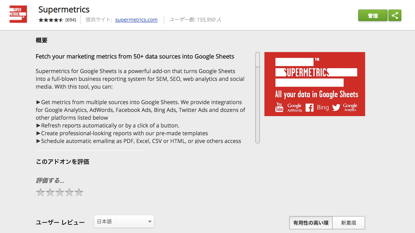Open the Supermetrics promo banner image
The width and height of the screenshot is (415, 233).
(315, 84)
